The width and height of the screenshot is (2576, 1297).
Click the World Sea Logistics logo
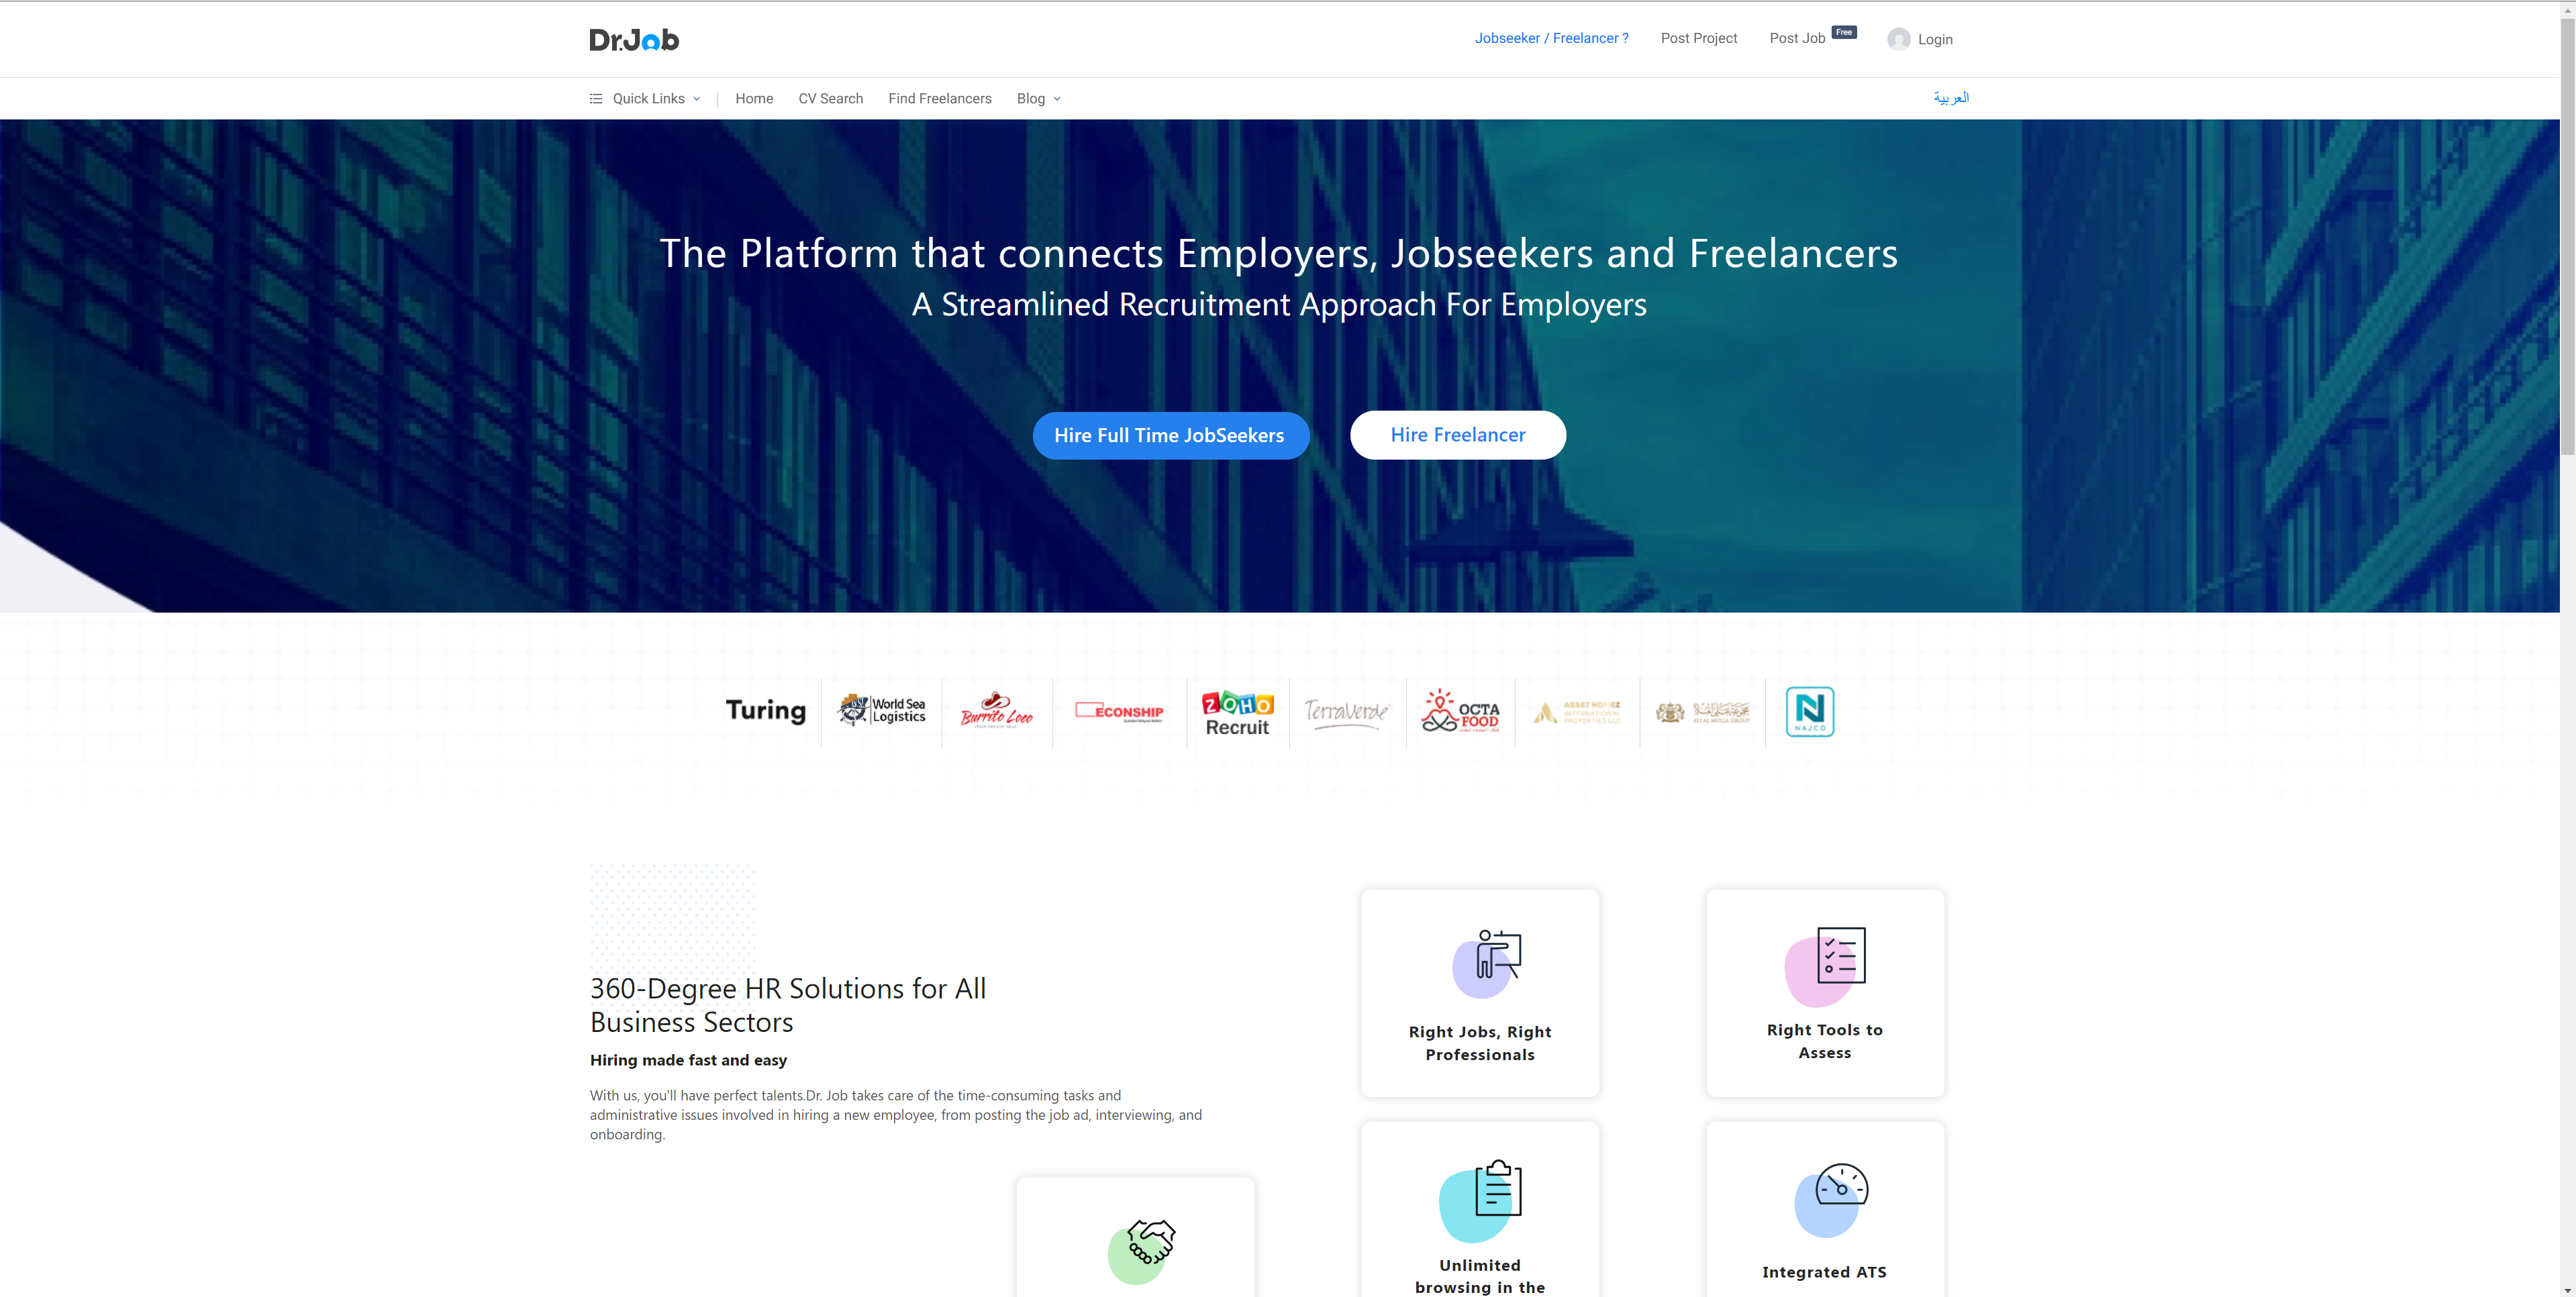882,711
